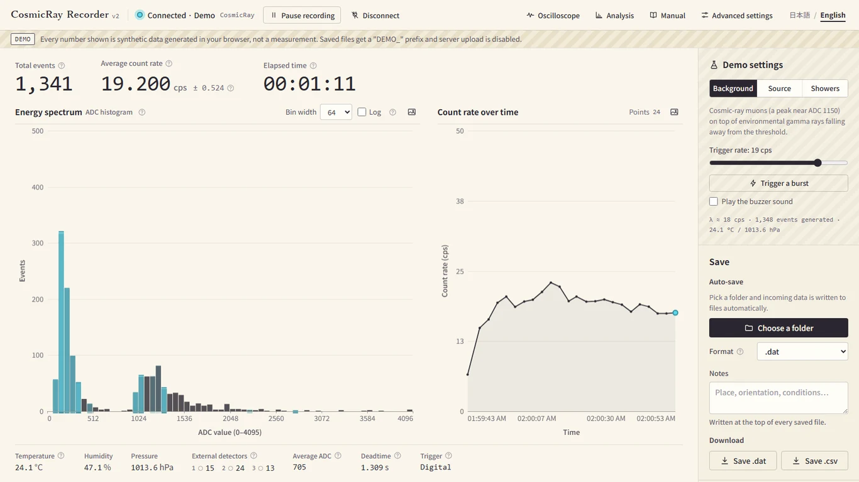
Task: Open the Format .dat dropdown
Action: click(802, 351)
